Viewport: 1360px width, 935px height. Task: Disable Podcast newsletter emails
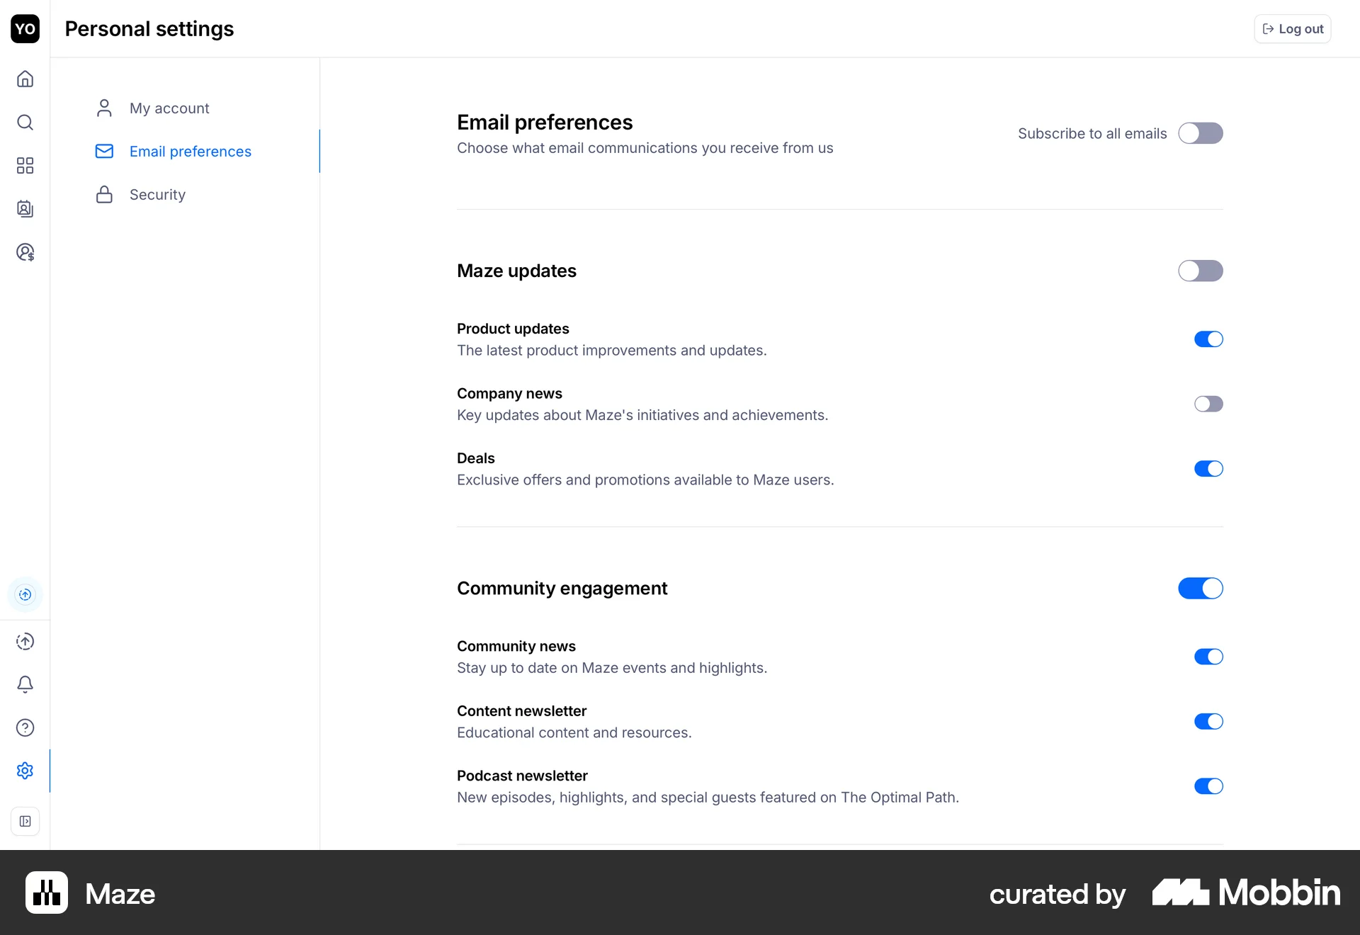click(x=1208, y=786)
